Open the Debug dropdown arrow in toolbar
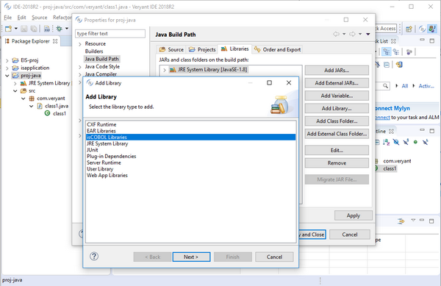 pos(67,29)
